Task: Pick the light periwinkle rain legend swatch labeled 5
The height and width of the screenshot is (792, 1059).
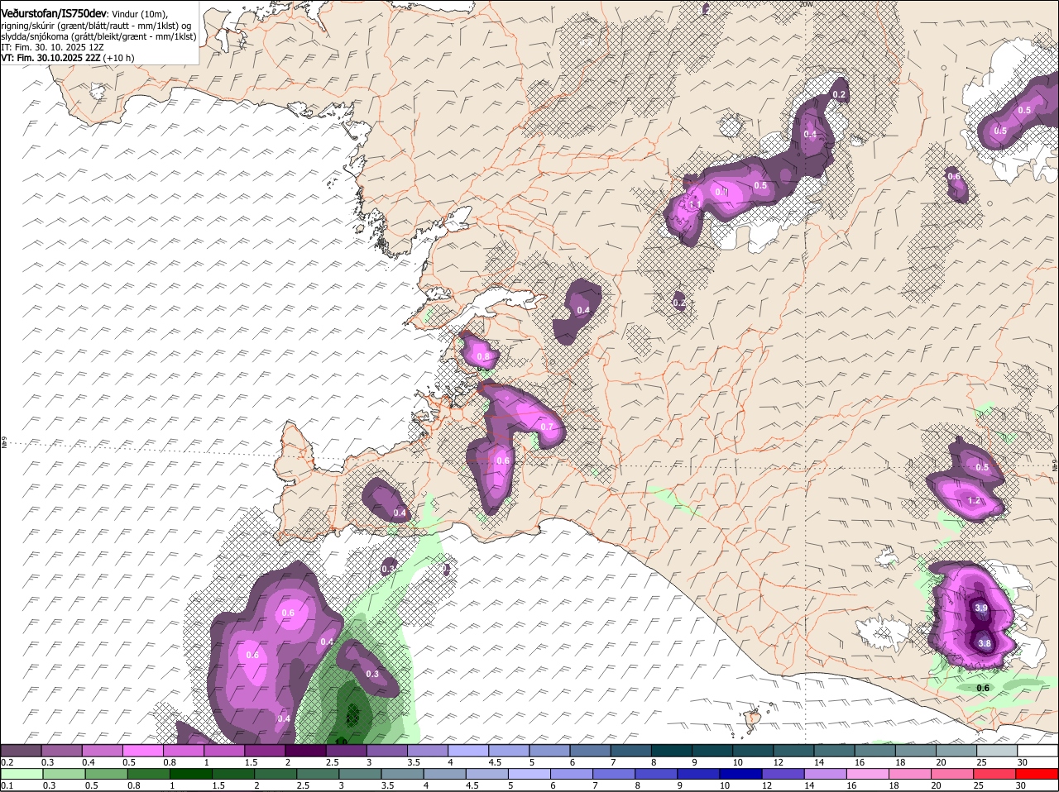Action: (x=529, y=774)
